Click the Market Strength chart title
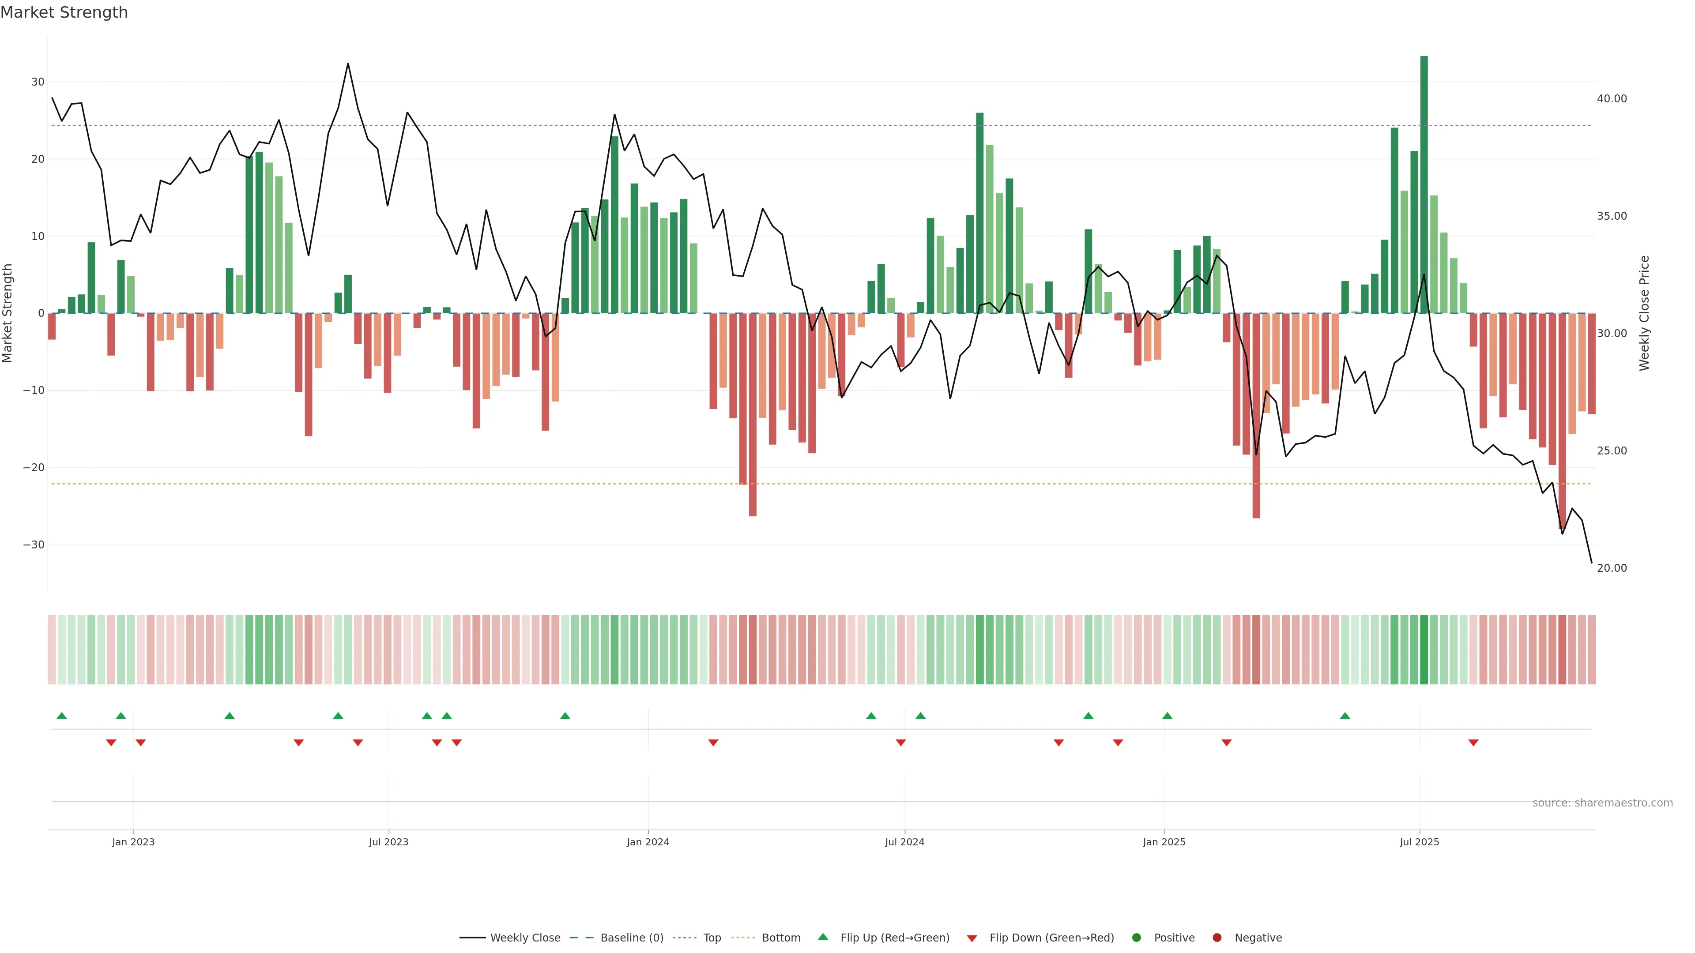 pos(64,12)
